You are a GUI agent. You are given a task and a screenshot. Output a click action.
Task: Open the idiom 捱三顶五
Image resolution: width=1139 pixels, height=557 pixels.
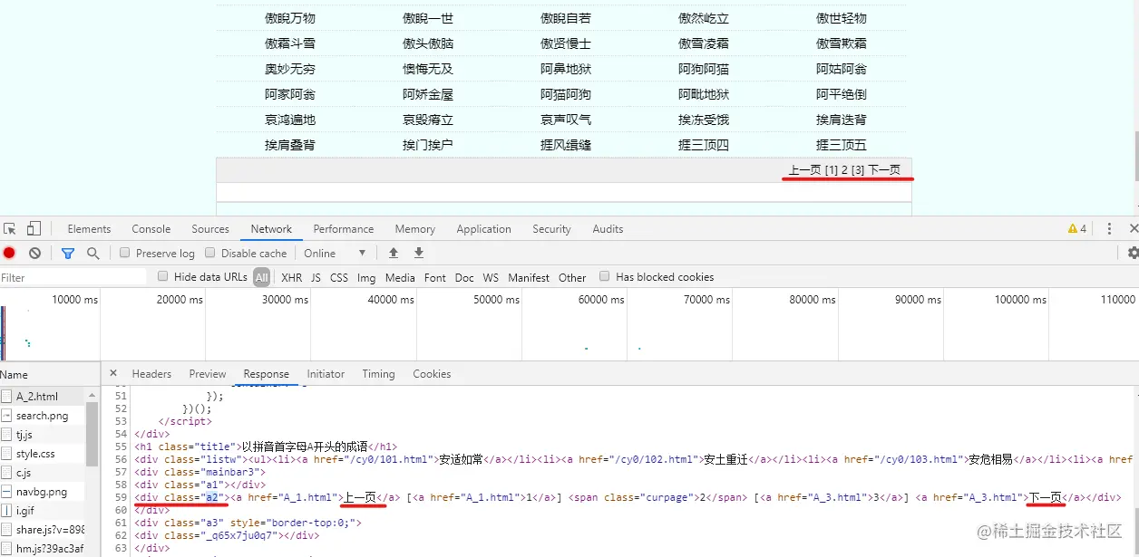pos(842,145)
